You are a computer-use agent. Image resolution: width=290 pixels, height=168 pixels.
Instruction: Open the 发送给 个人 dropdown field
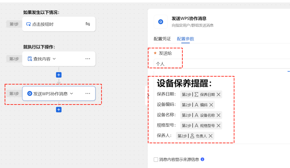click(222, 64)
